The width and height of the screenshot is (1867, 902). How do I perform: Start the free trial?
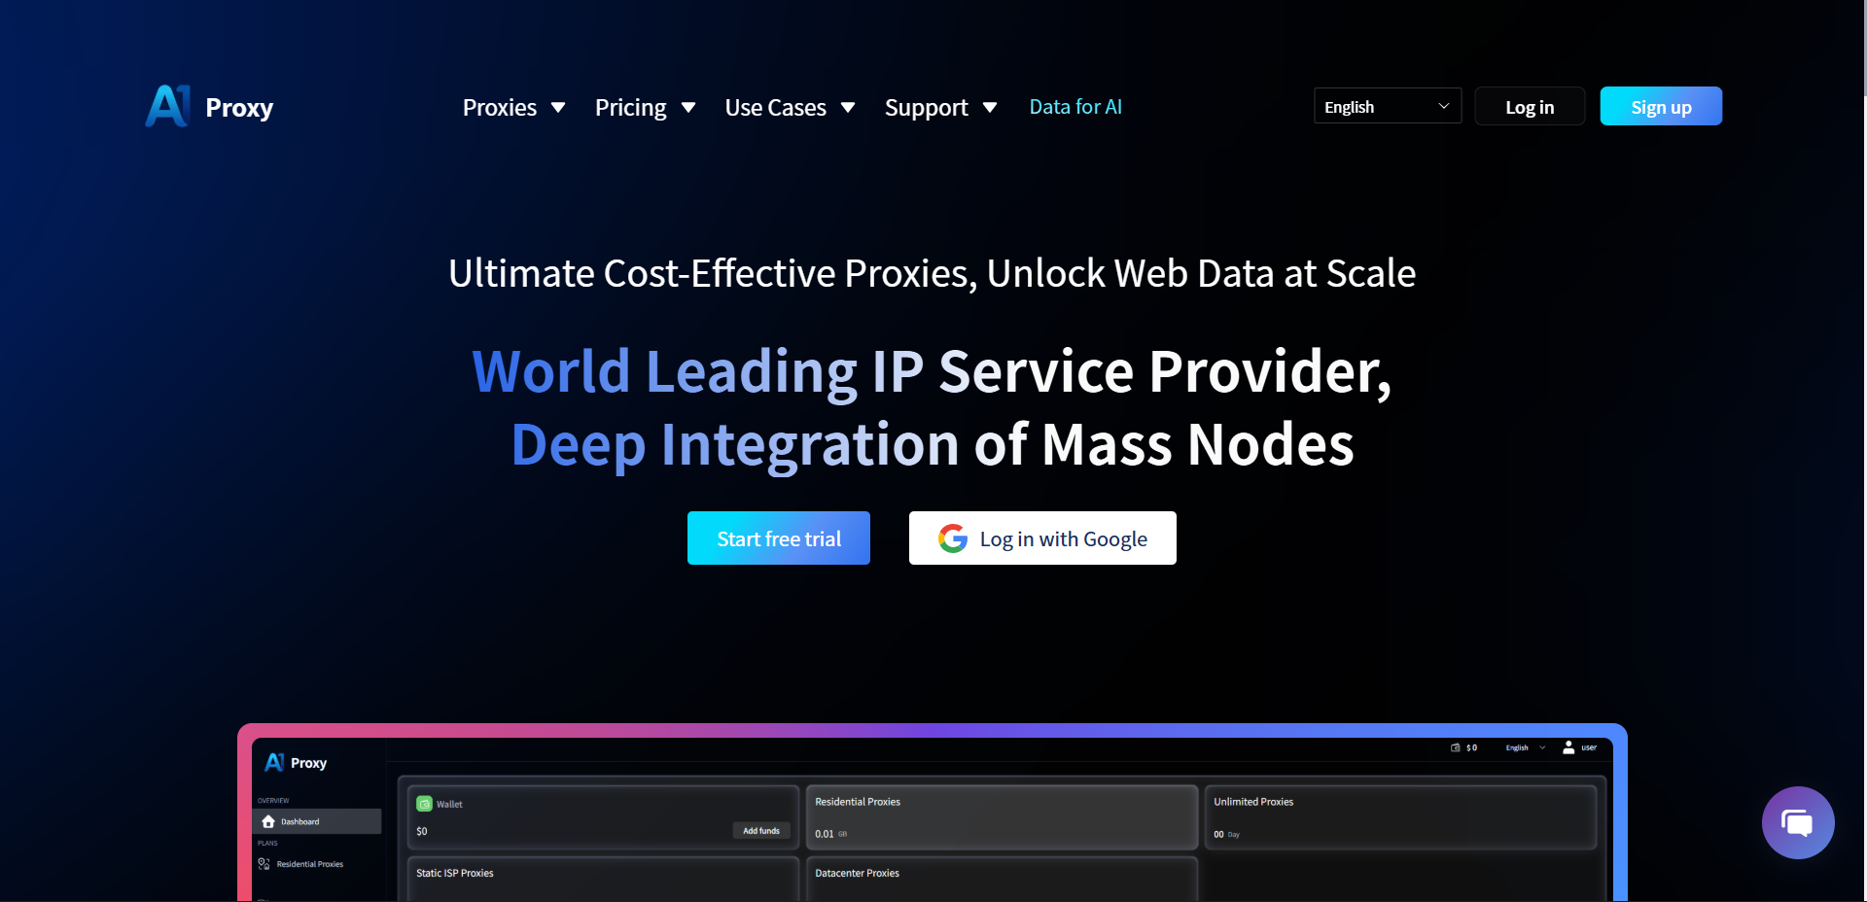[x=779, y=538]
